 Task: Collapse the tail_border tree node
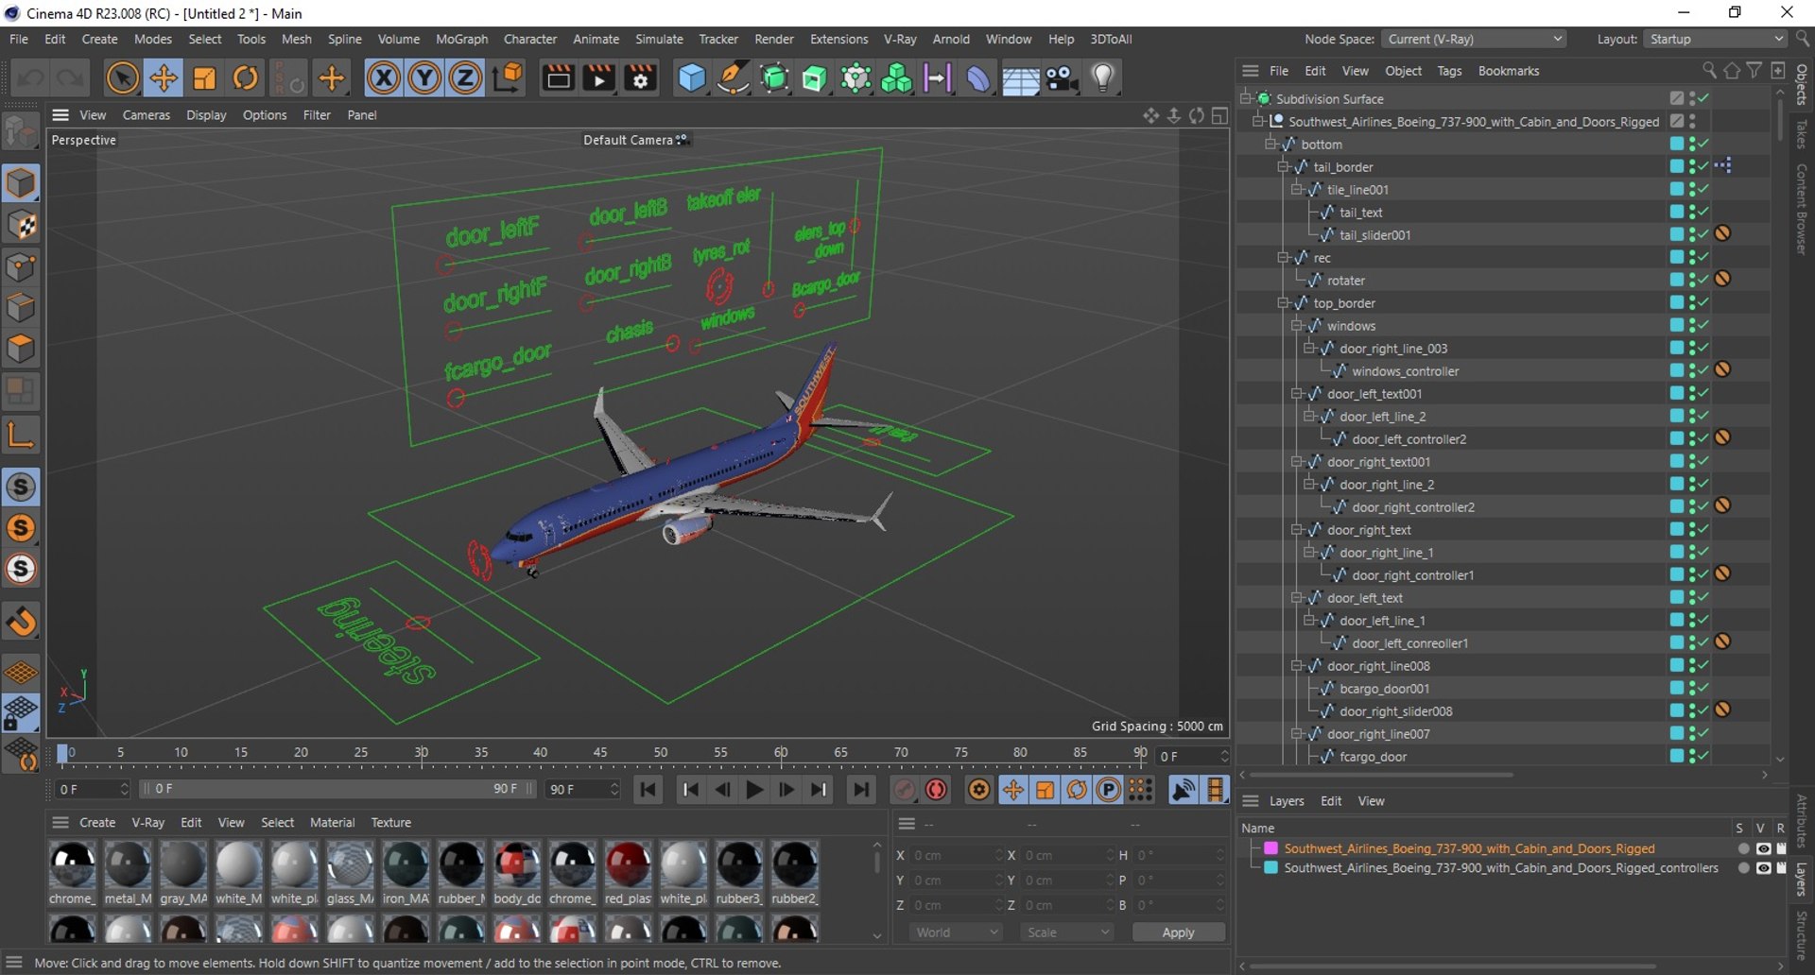(1283, 167)
